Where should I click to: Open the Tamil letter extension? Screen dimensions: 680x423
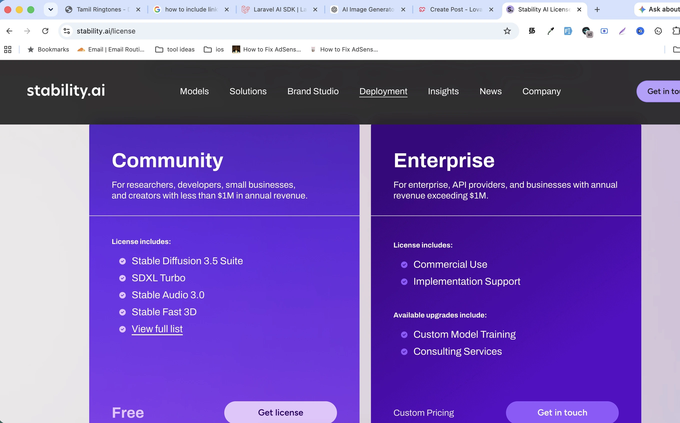click(532, 31)
